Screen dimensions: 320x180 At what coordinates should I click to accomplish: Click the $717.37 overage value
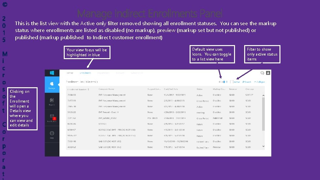(x=249, y=95)
